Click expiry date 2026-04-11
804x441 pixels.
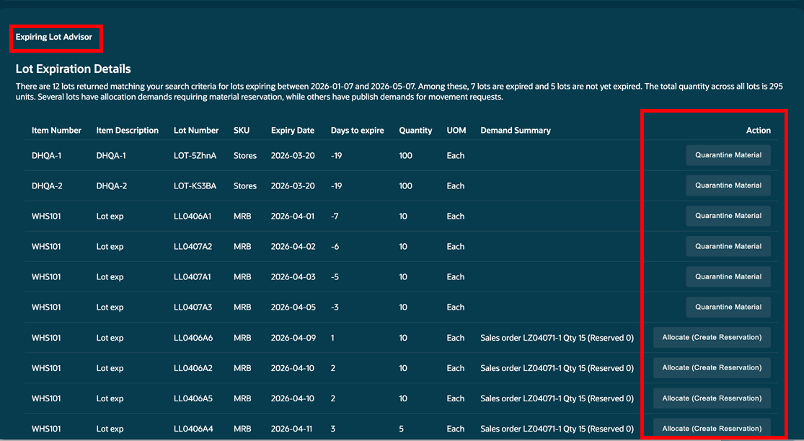pos(292,429)
